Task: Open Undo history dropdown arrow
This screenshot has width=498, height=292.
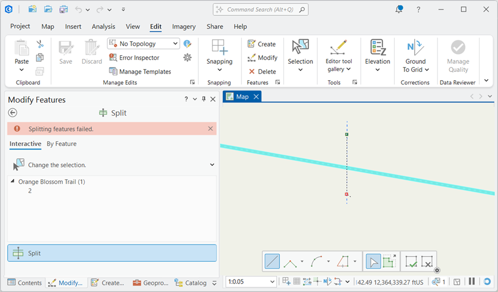Action: coord(88,10)
